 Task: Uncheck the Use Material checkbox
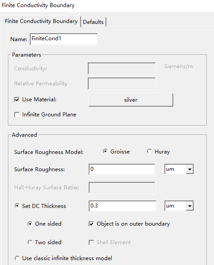point(17,100)
